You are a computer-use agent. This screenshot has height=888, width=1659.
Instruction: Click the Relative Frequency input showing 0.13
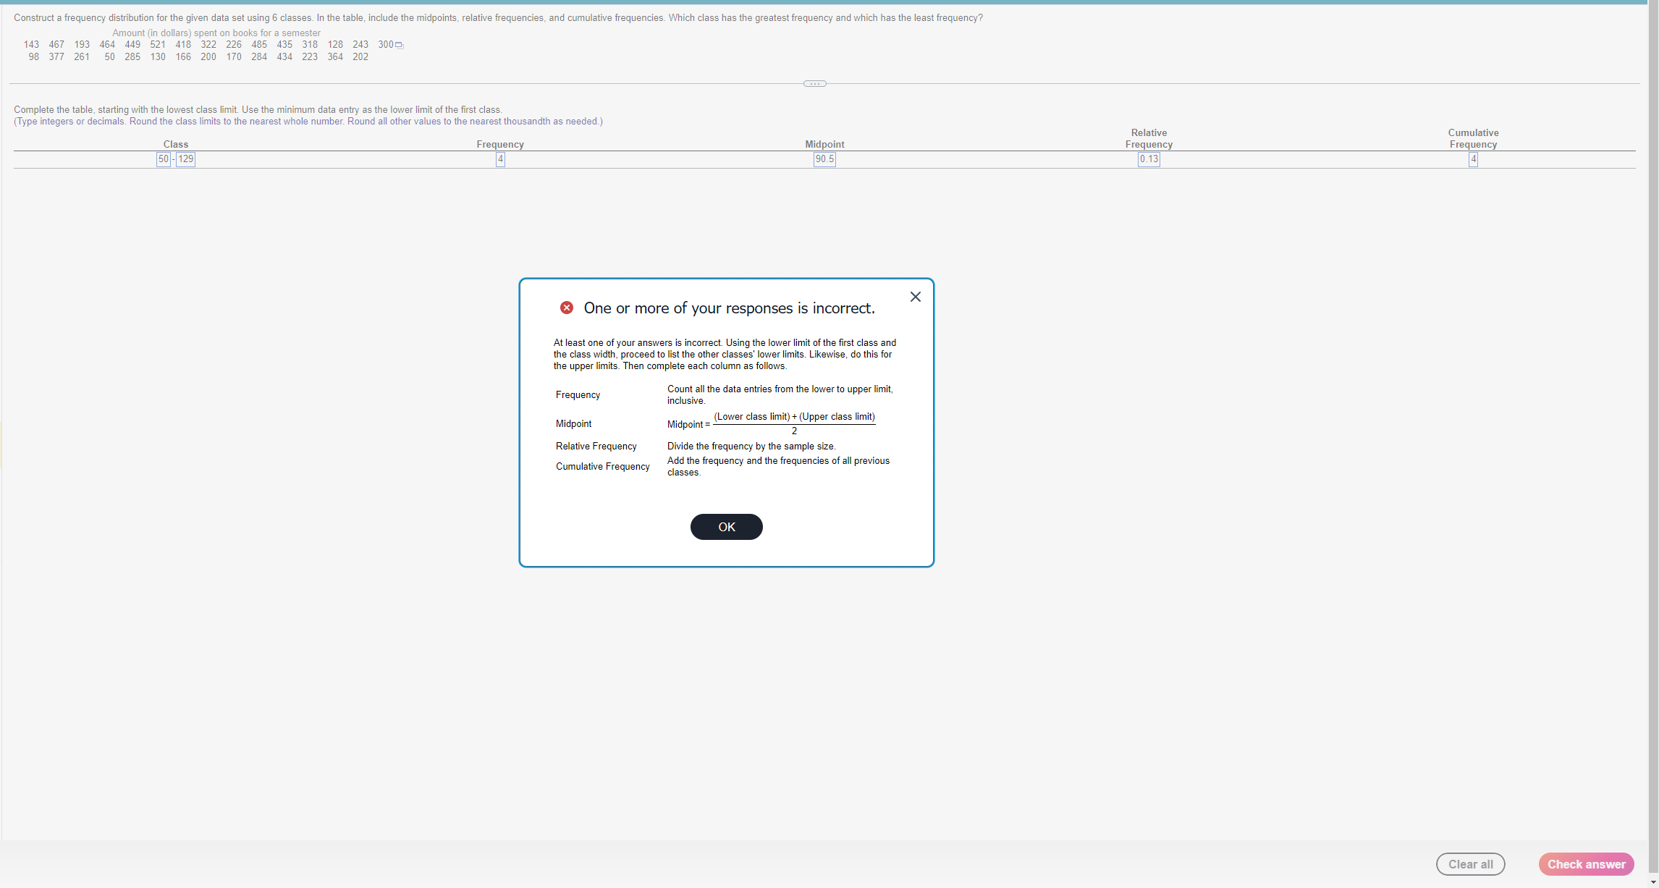1149,159
